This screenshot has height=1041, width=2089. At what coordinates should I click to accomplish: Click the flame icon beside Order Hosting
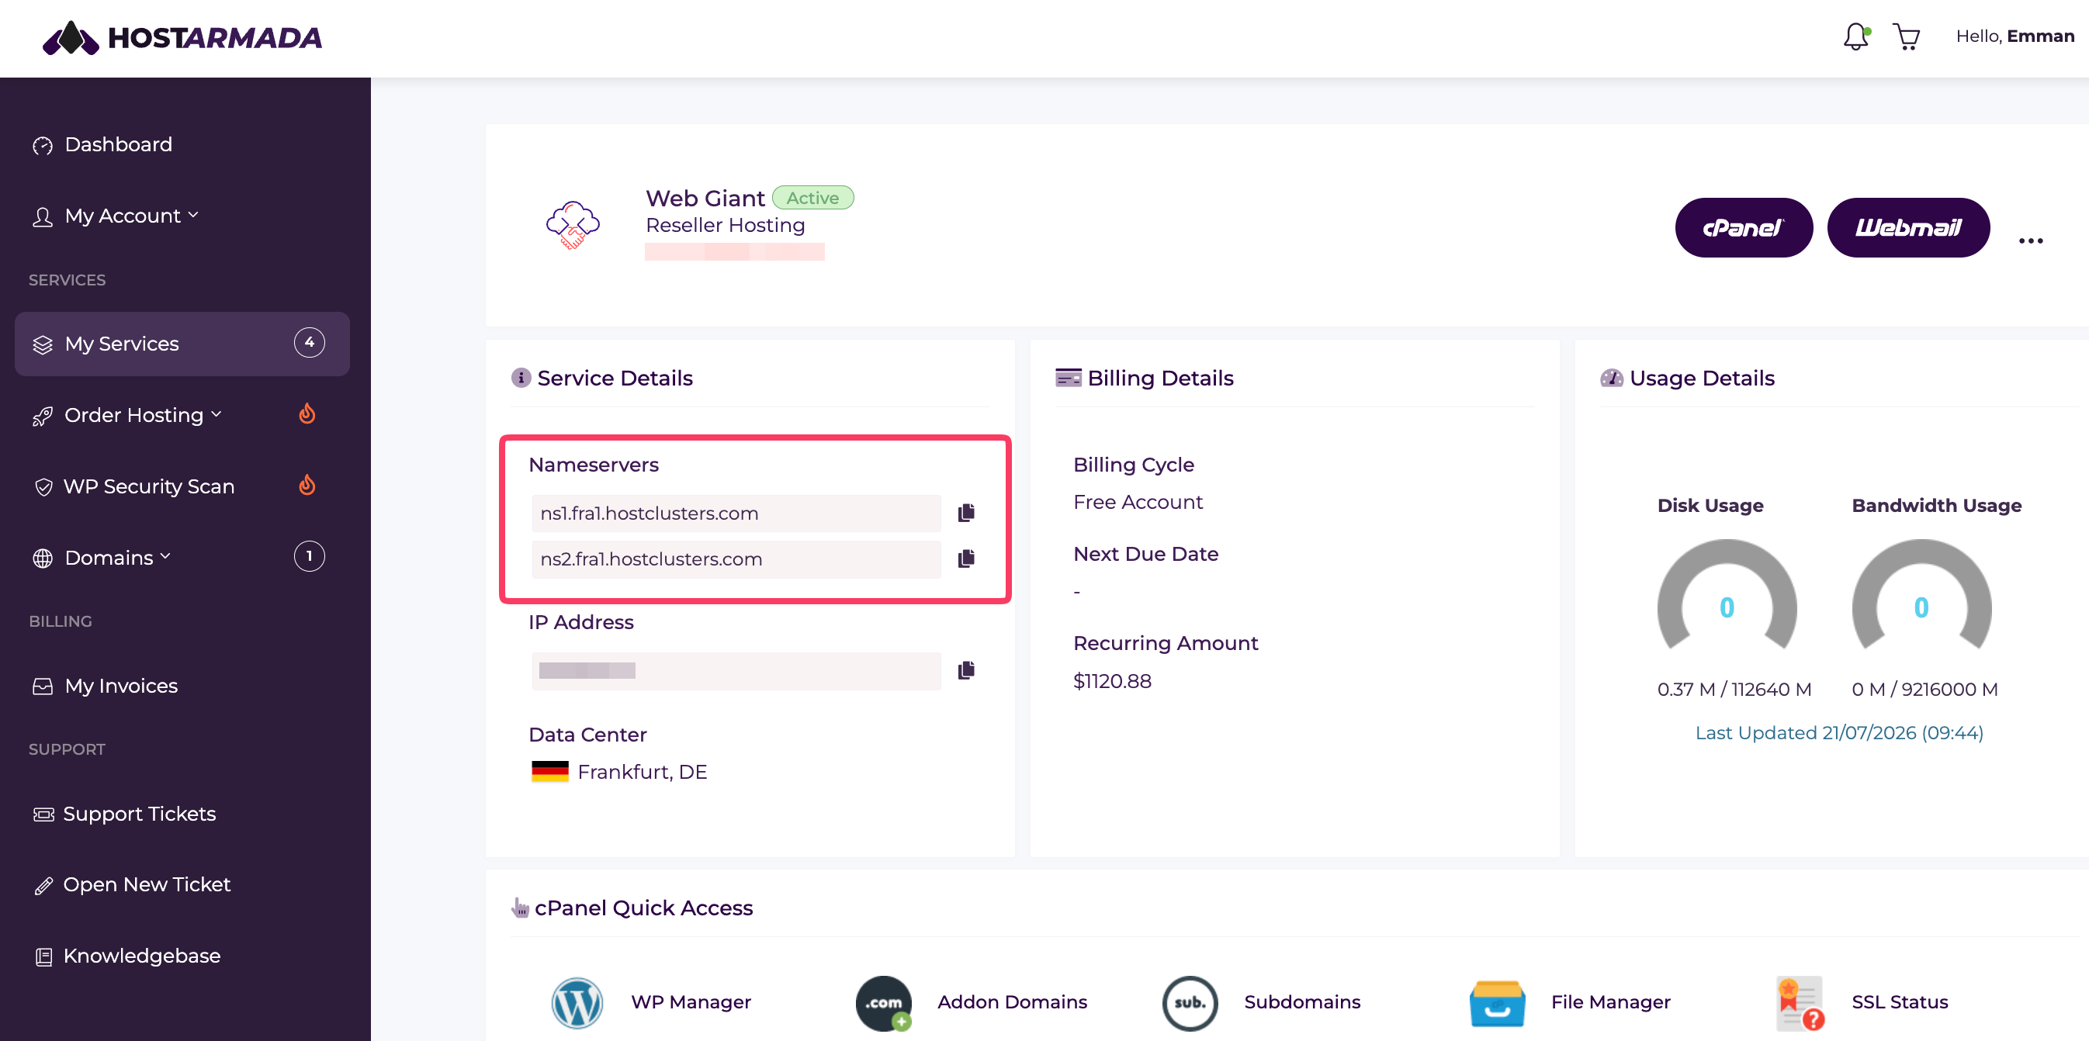[307, 413]
